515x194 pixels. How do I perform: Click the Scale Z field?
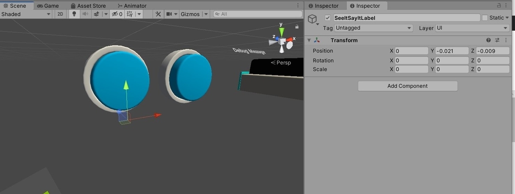pos(493,69)
